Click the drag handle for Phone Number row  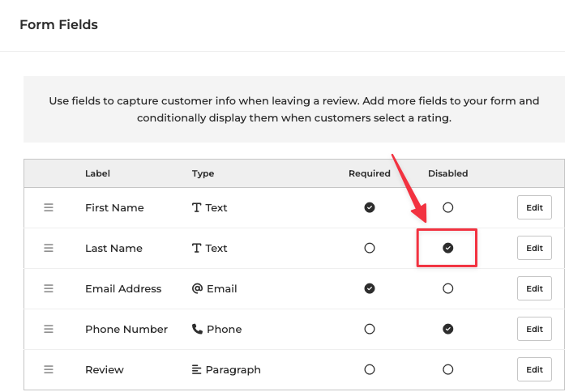tap(49, 329)
